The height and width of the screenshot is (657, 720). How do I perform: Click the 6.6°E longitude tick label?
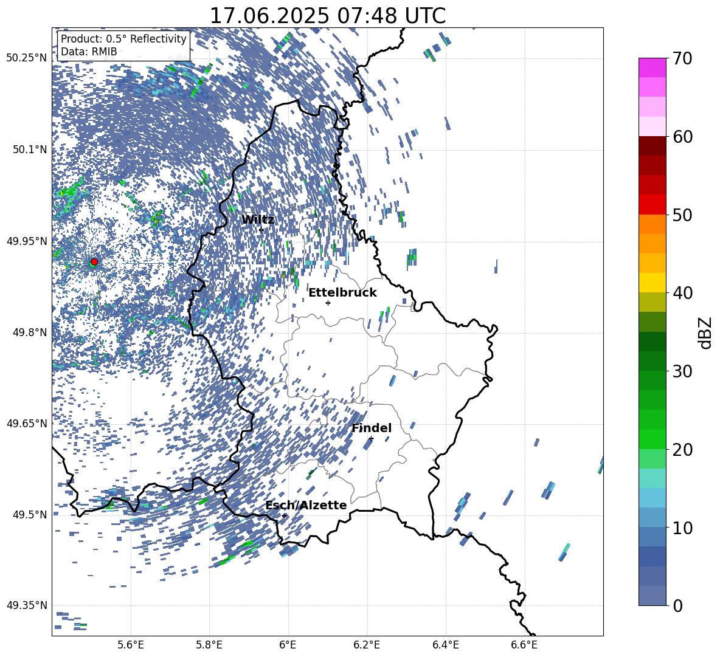524,645
